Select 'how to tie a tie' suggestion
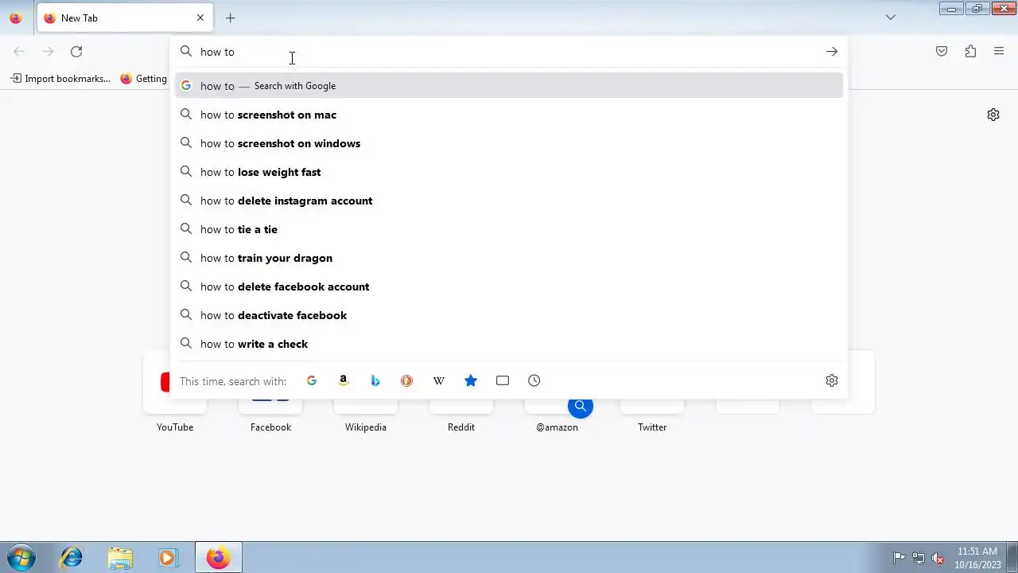This screenshot has width=1018, height=573. pos(509,229)
